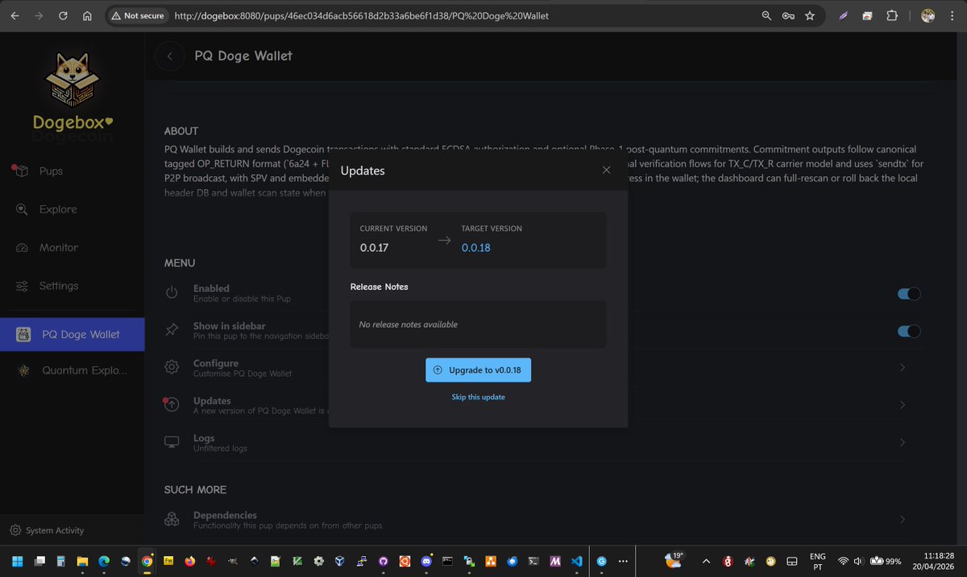The width and height of the screenshot is (967, 577).
Task: Click the Explore magnifier icon in sidebar
Action: [23, 209]
